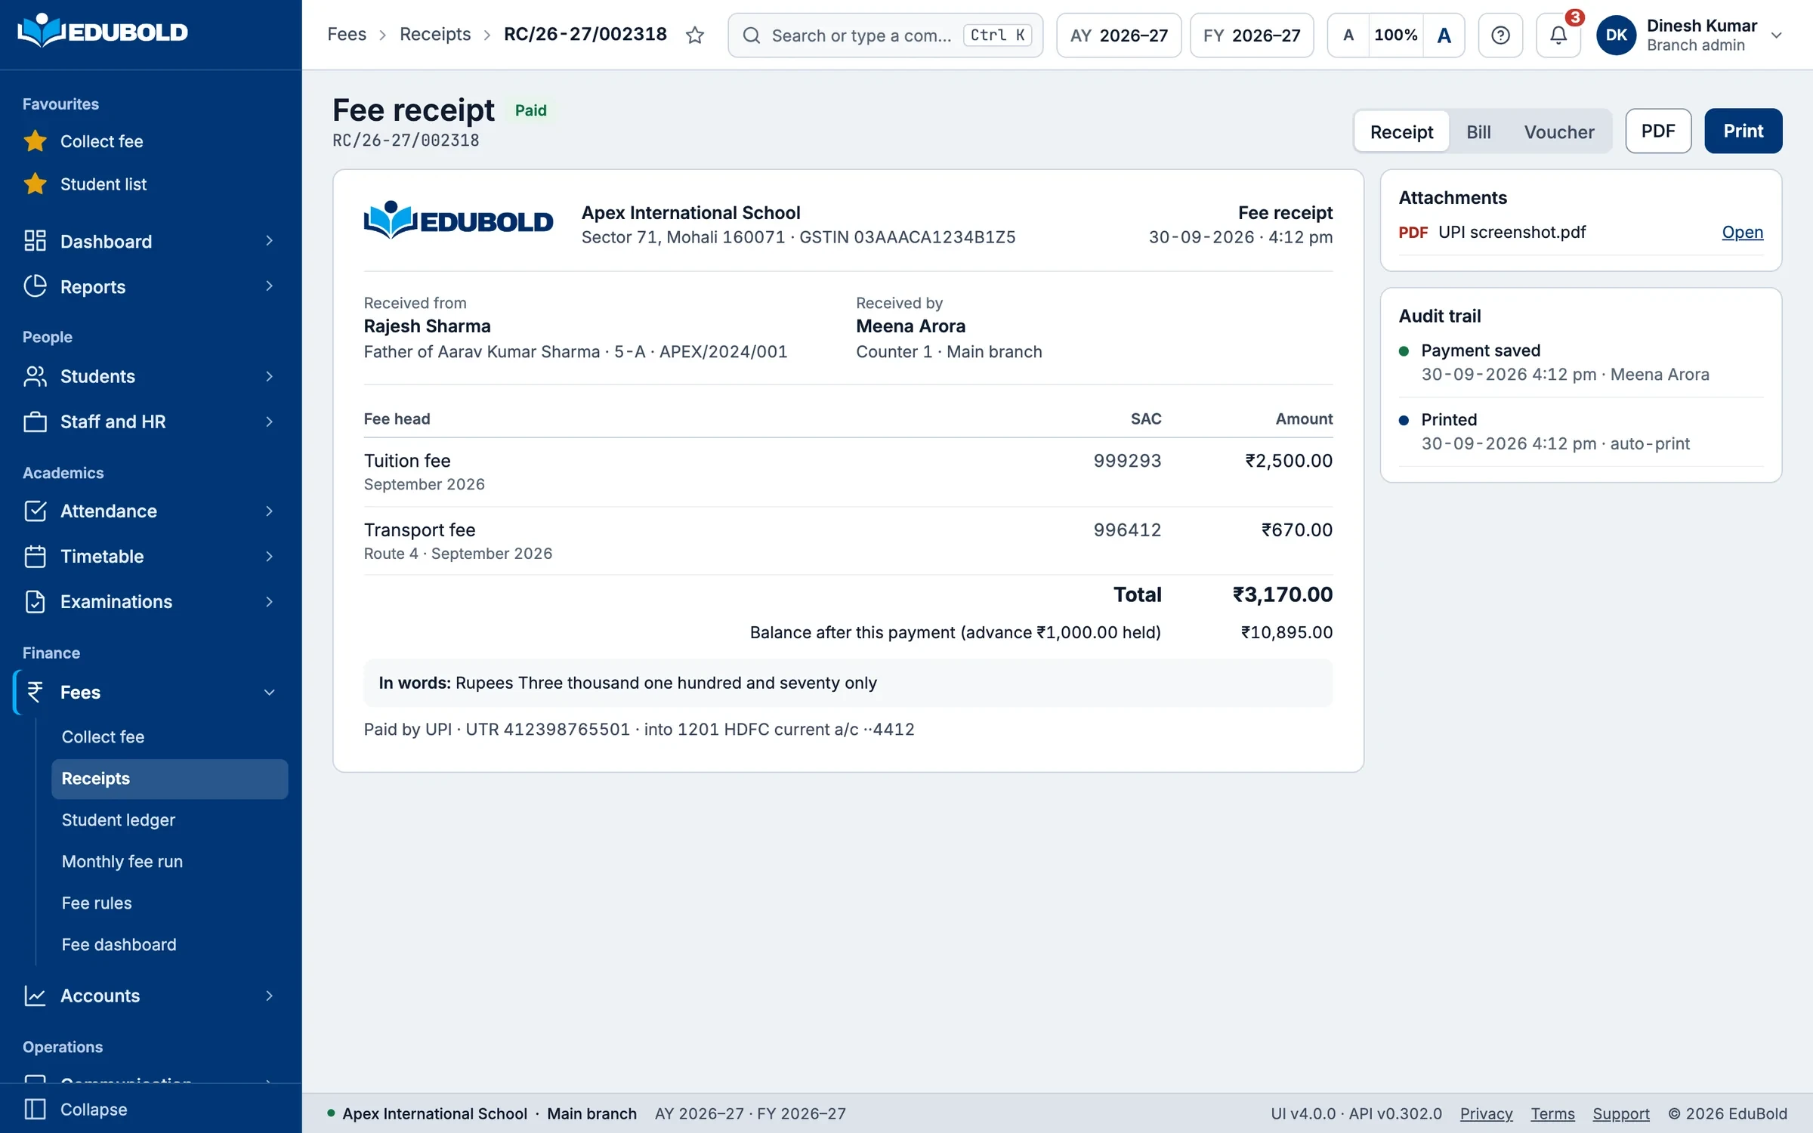The width and height of the screenshot is (1813, 1133).
Task: Click the Collapse sidebar panel icon
Action: (x=35, y=1109)
